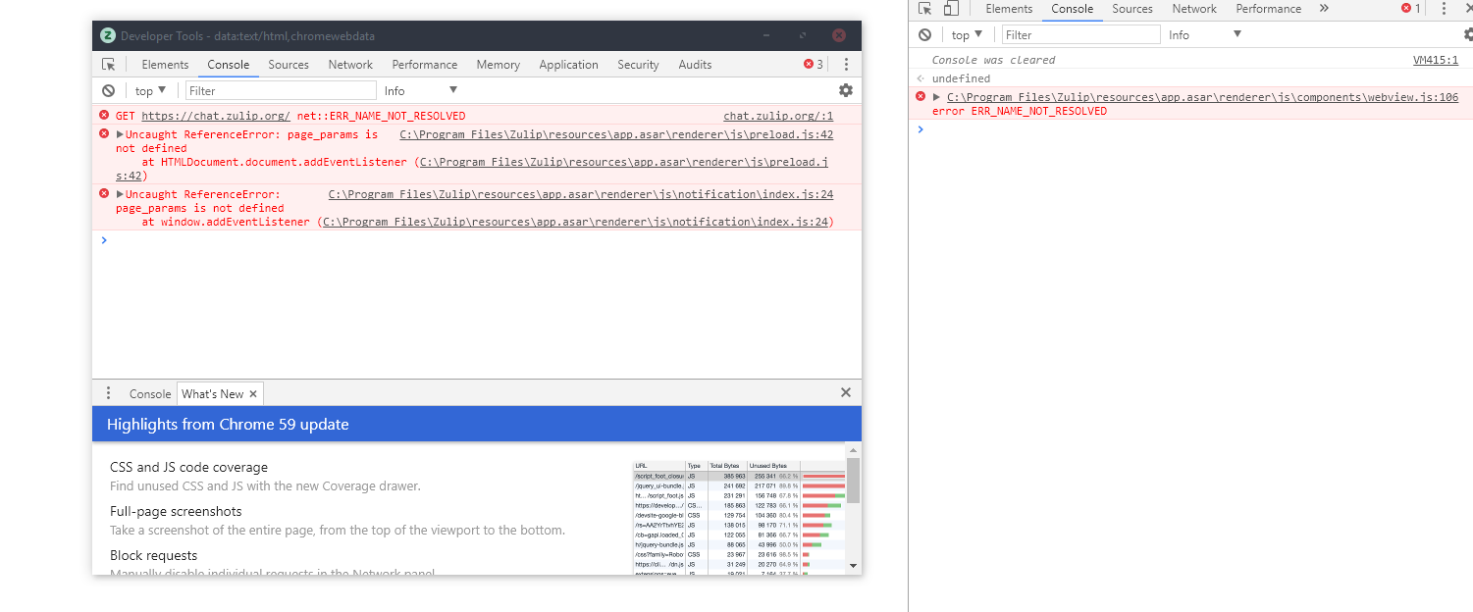Click the console prompt in docked DevTools
This screenshot has width=1473, height=612.
(1192, 129)
